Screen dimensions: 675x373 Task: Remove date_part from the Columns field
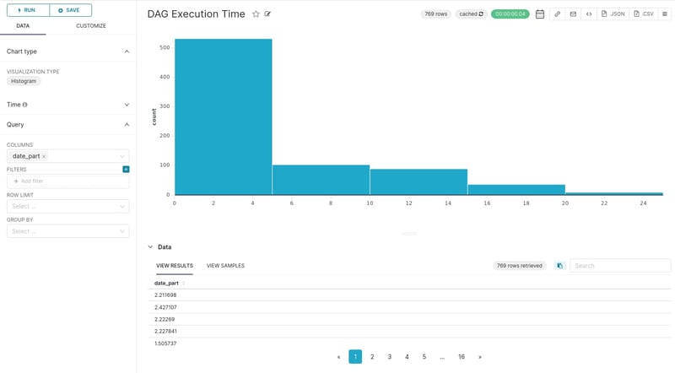44,156
